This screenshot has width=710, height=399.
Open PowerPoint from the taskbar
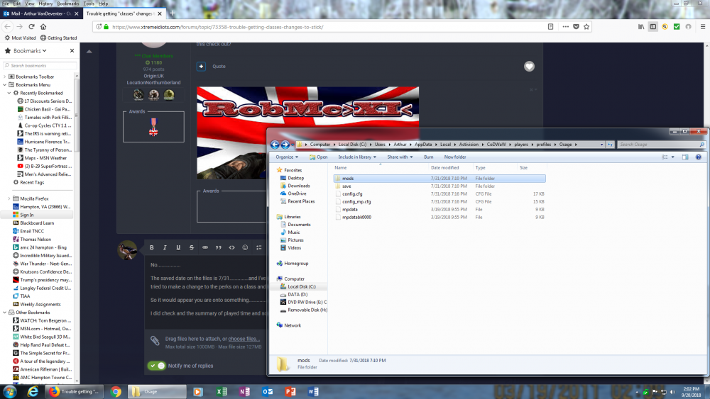(x=290, y=391)
